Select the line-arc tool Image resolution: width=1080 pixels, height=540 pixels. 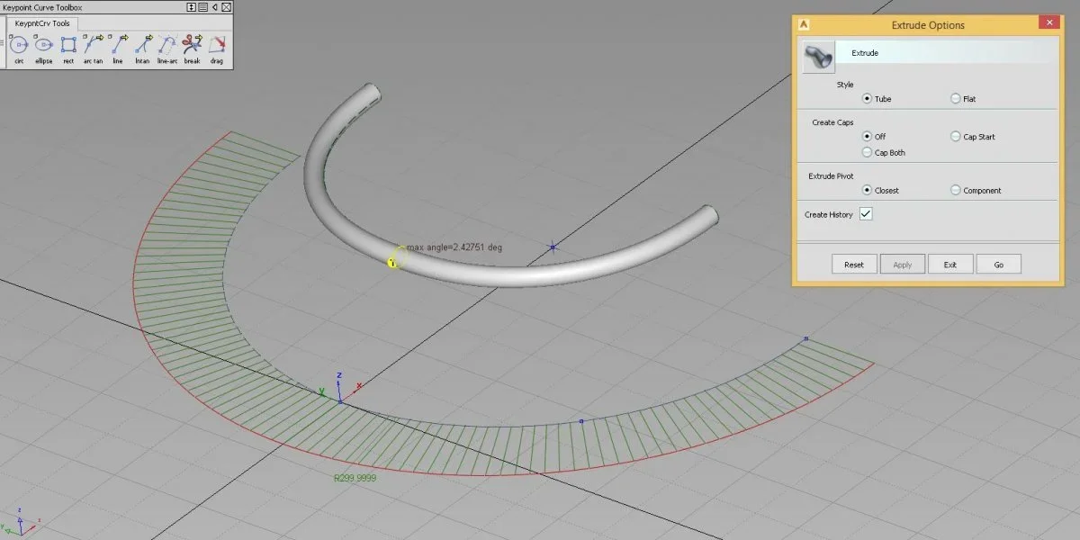pos(167,45)
